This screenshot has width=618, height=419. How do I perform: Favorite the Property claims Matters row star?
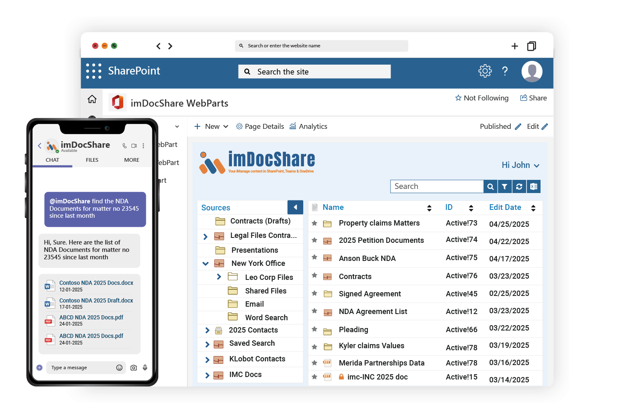(x=314, y=223)
